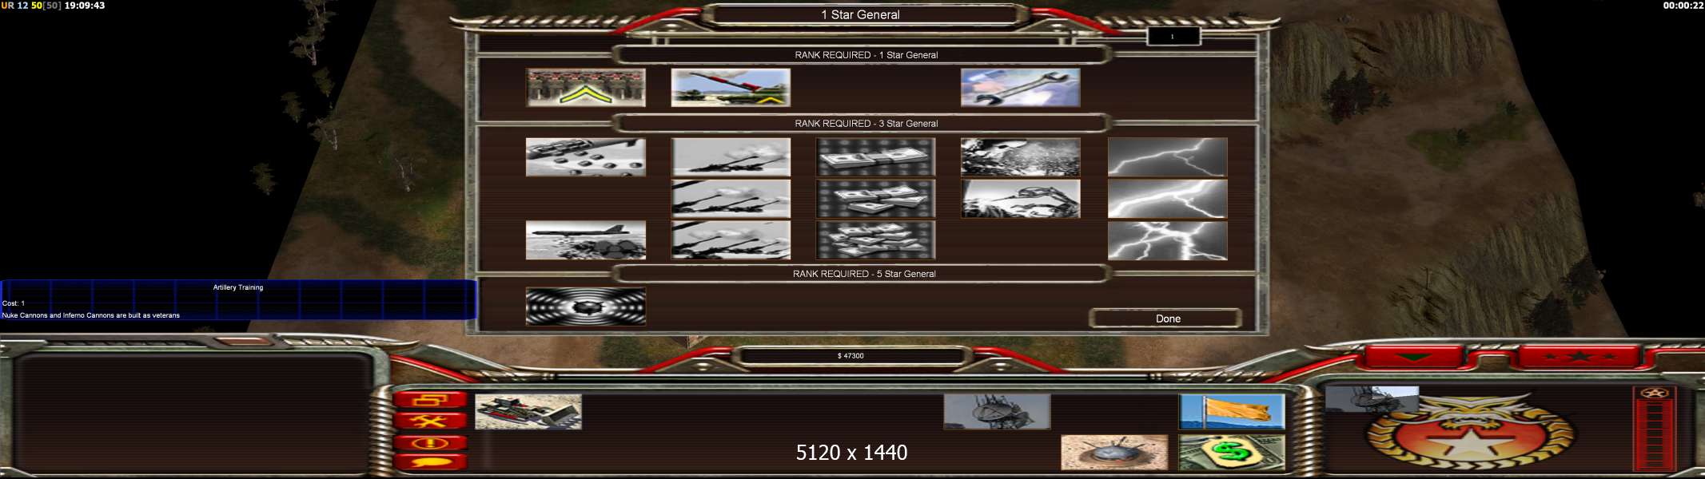Select second lightning bolt power icon
Image resolution: width=1705 pixels, height=479 pixels.
pyautogui.click(x=1167, y=199)
